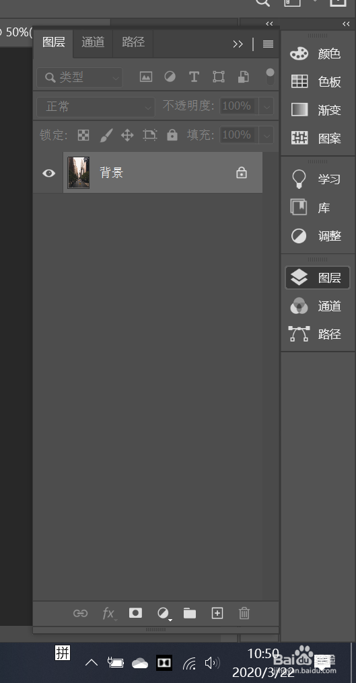This screenshot has height=683, width=356.
Task: Filter by pixel layers icon
Action: coord(146,77)
